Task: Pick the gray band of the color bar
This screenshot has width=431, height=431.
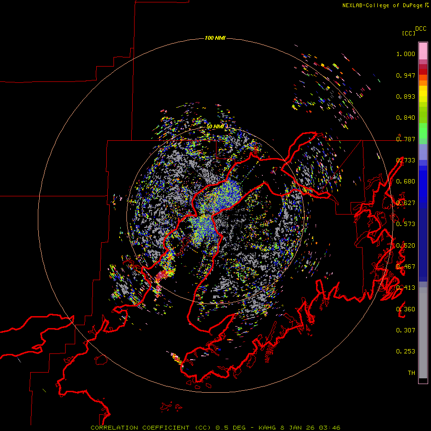Action: click(423, 333)
